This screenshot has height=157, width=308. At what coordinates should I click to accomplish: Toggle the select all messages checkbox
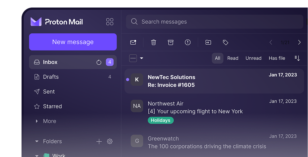tap(133, 58)
